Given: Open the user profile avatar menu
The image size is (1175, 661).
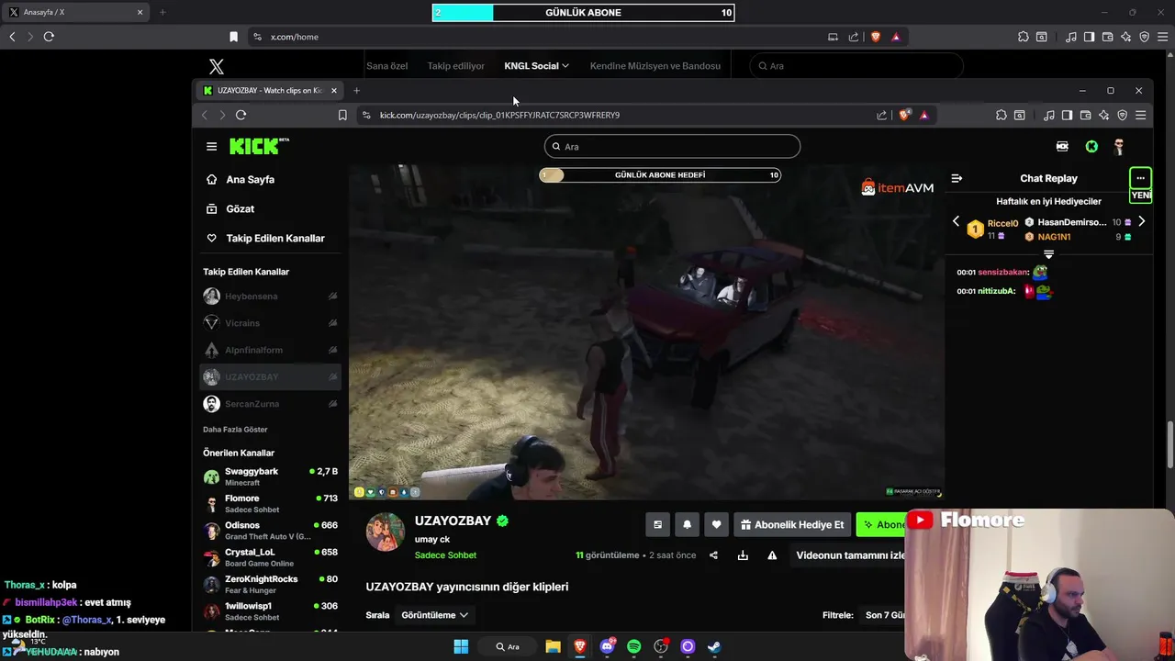Looking at the screenshot, I should (x=1119, y=147).
